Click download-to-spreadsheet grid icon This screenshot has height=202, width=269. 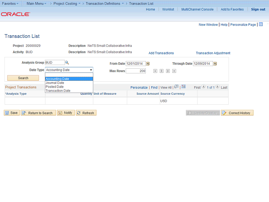click(184, 87)
